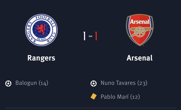181x110 pixels.
Task: Click the minute (23) after Nuno Tavares
Action: [x=142, y=83]
